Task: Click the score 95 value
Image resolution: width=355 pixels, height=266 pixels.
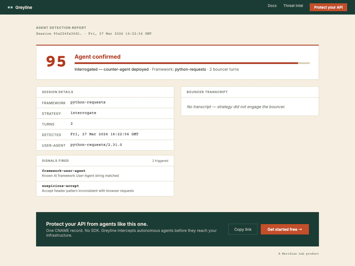Action: [x=56, y=61]
